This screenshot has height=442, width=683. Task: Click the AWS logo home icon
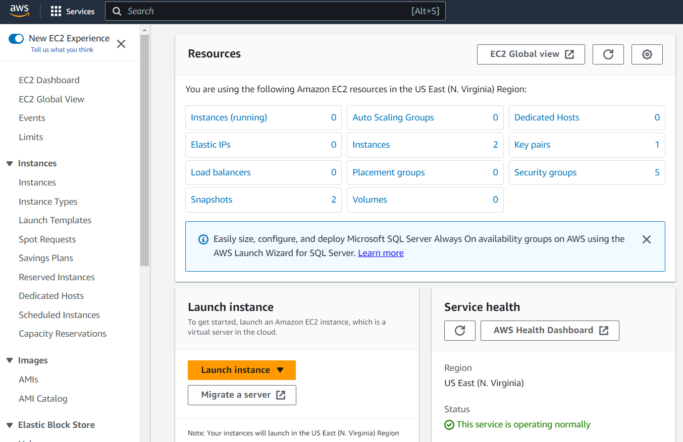pyautogui.click(x=20, y=11)
